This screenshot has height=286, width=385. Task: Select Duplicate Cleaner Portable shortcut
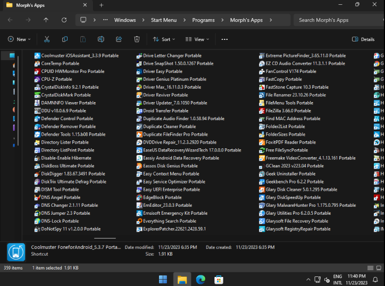point(166,127)
